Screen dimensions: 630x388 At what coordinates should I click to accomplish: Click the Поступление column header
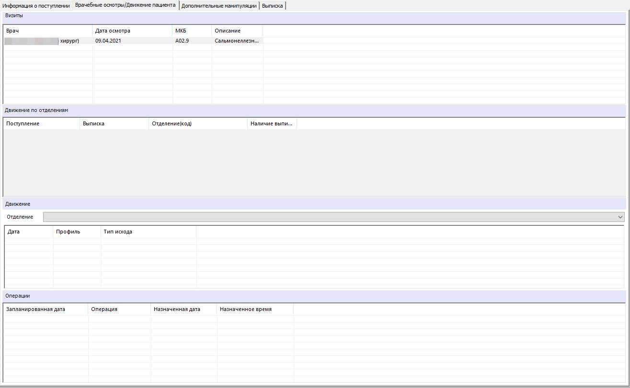[x=41, y=123]
